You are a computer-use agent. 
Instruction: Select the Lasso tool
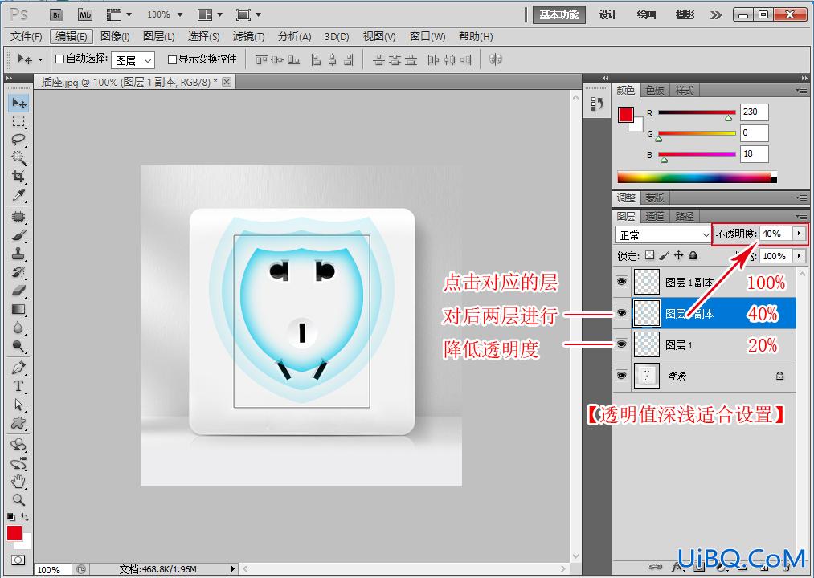(18, 140)
